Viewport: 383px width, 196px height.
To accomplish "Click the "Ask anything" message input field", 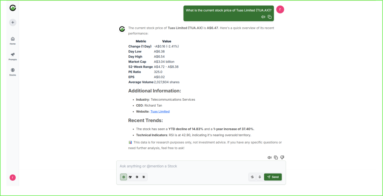I will pyautogui.click(x=201, y=166).
